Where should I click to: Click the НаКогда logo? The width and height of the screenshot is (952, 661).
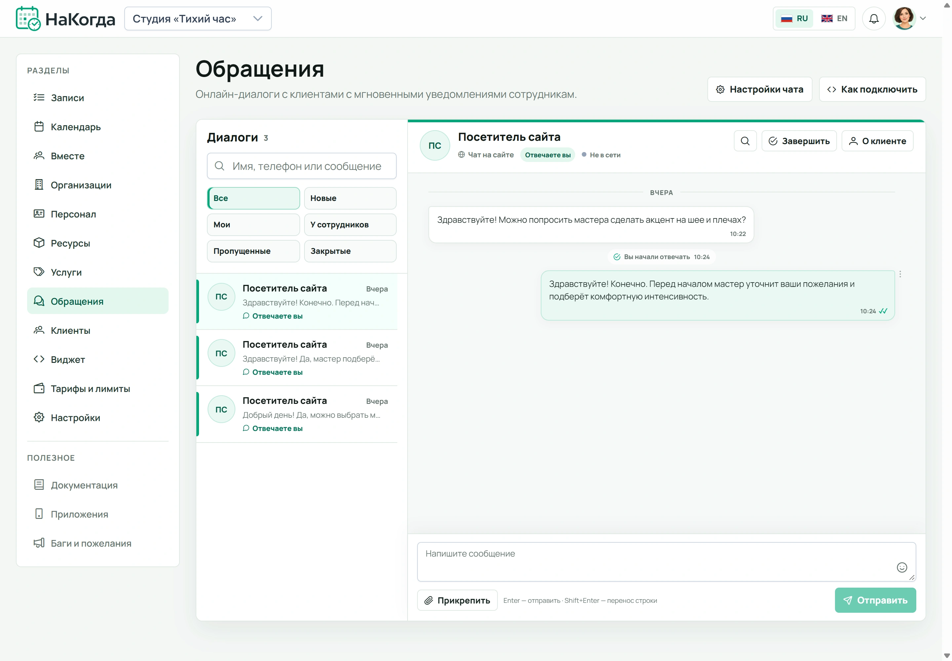[x=65, y=19]
